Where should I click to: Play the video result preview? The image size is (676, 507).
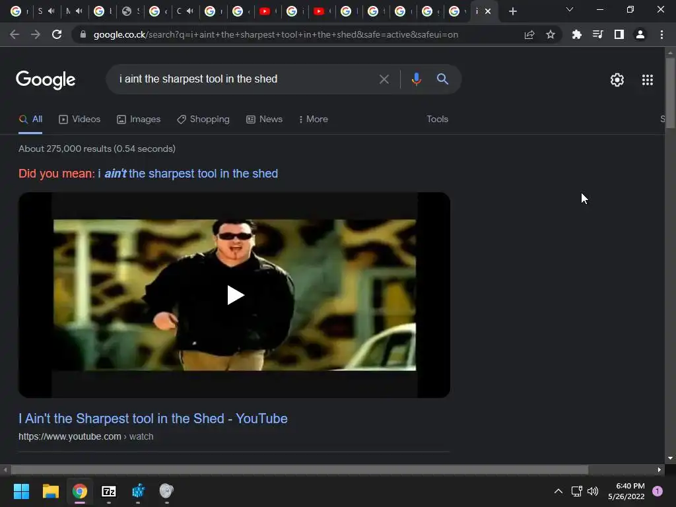(235, 295)
